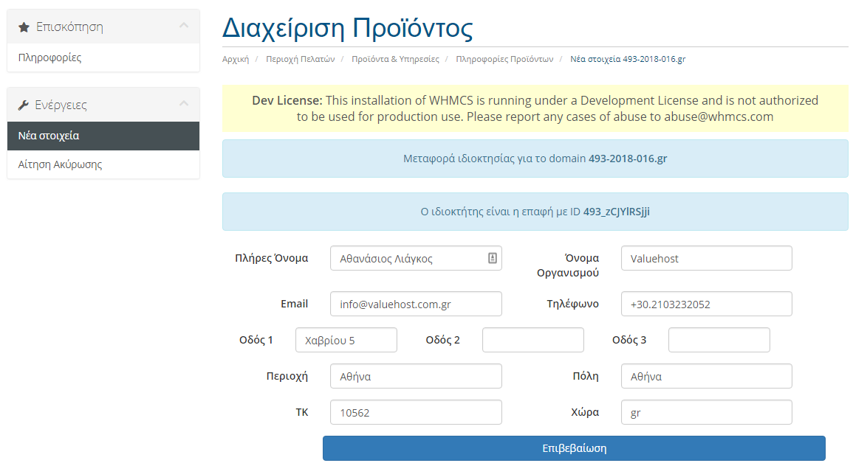The image size is (853, 463).
Task: Open Αίτηση Ακύρωσης sidebar link
Action: [60, 164]
